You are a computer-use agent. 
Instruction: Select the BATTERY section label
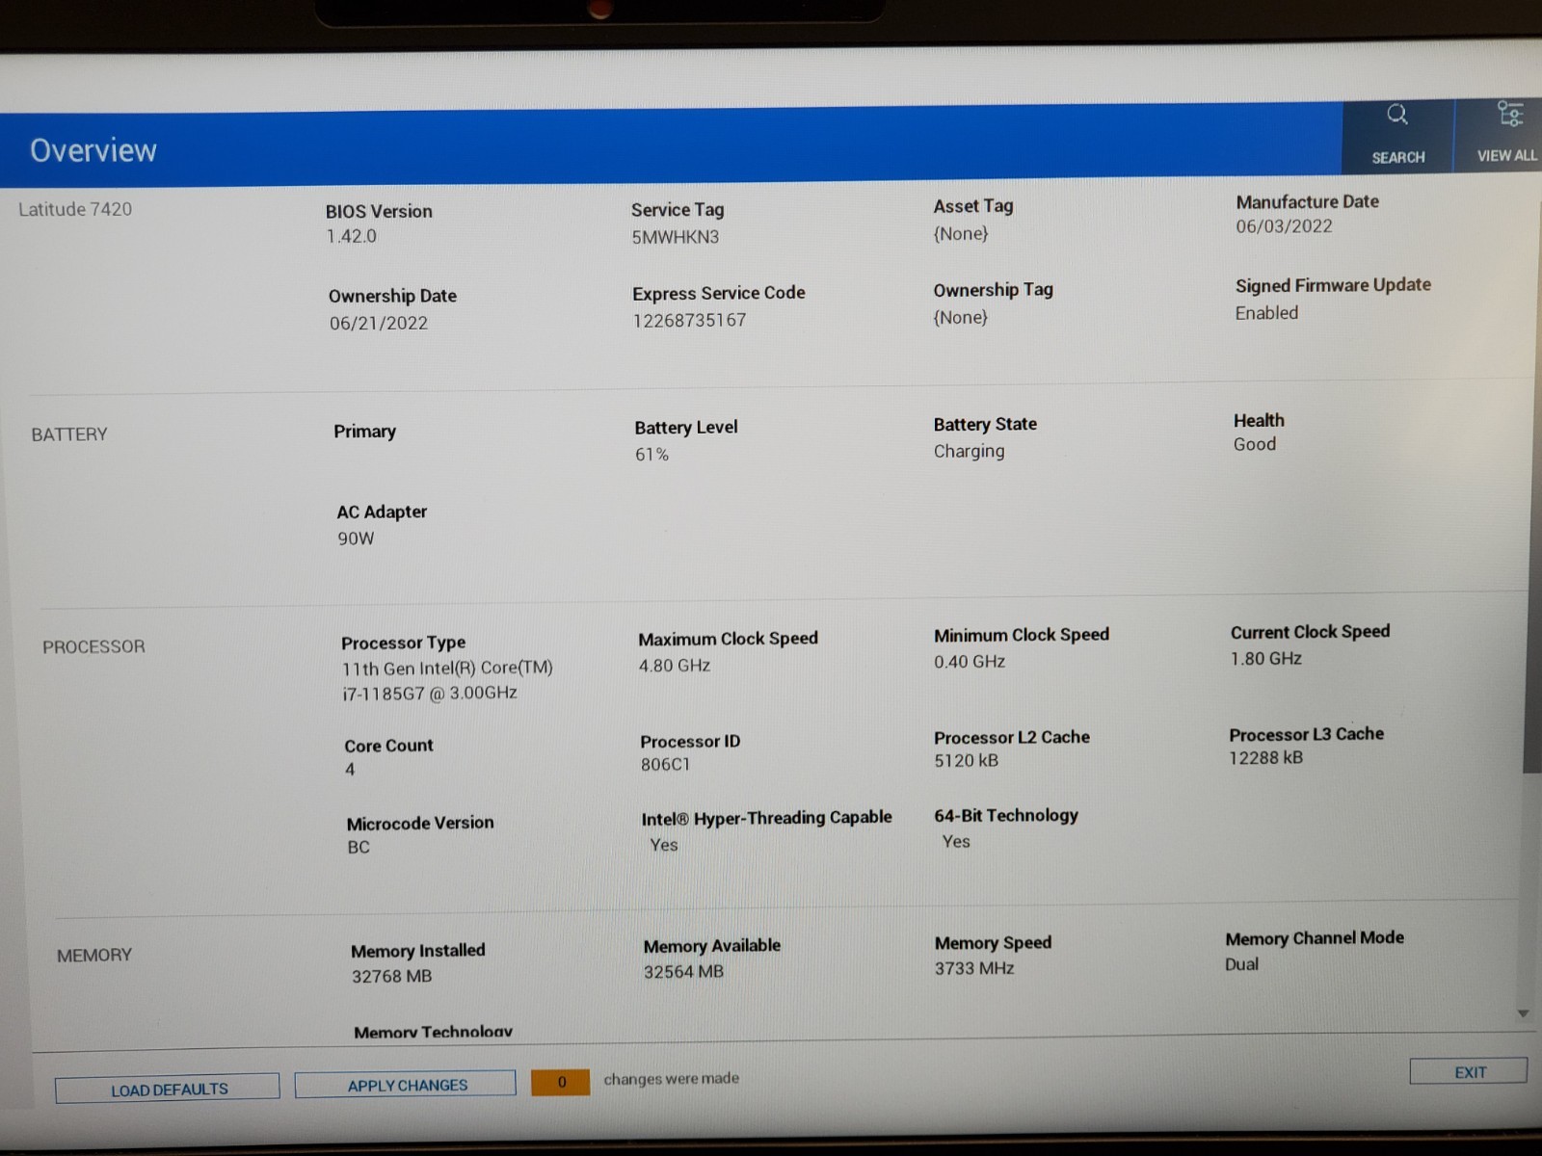click(69, 434)
